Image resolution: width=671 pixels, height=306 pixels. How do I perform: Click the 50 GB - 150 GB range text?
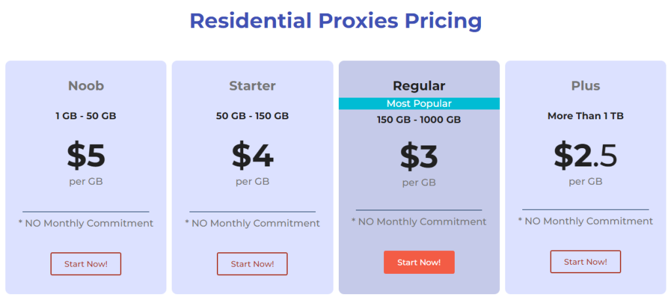click(252, 116)
